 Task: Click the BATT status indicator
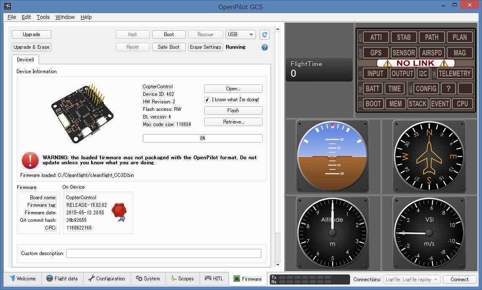(373, 88)
